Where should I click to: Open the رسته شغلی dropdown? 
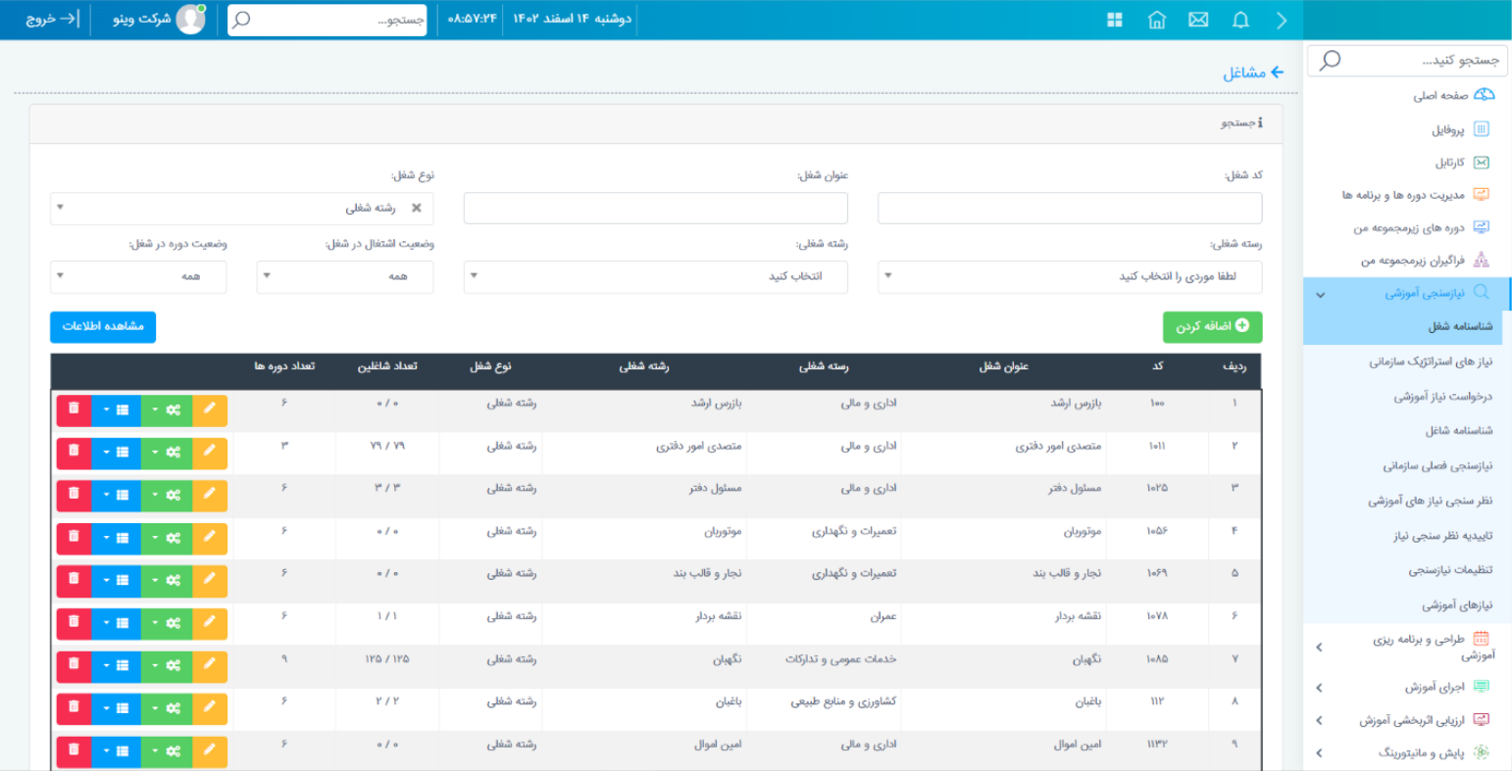1070,276
